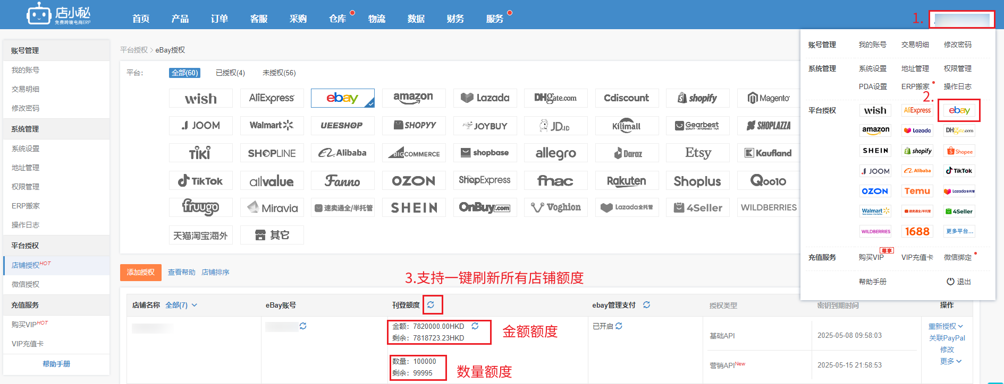Click the 店小秘 robot logo
Image resolution: width=1004 pixels, height=384 pixels.
tap(58, 14)
